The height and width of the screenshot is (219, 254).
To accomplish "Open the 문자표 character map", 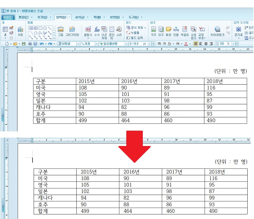I will (239, 32).
